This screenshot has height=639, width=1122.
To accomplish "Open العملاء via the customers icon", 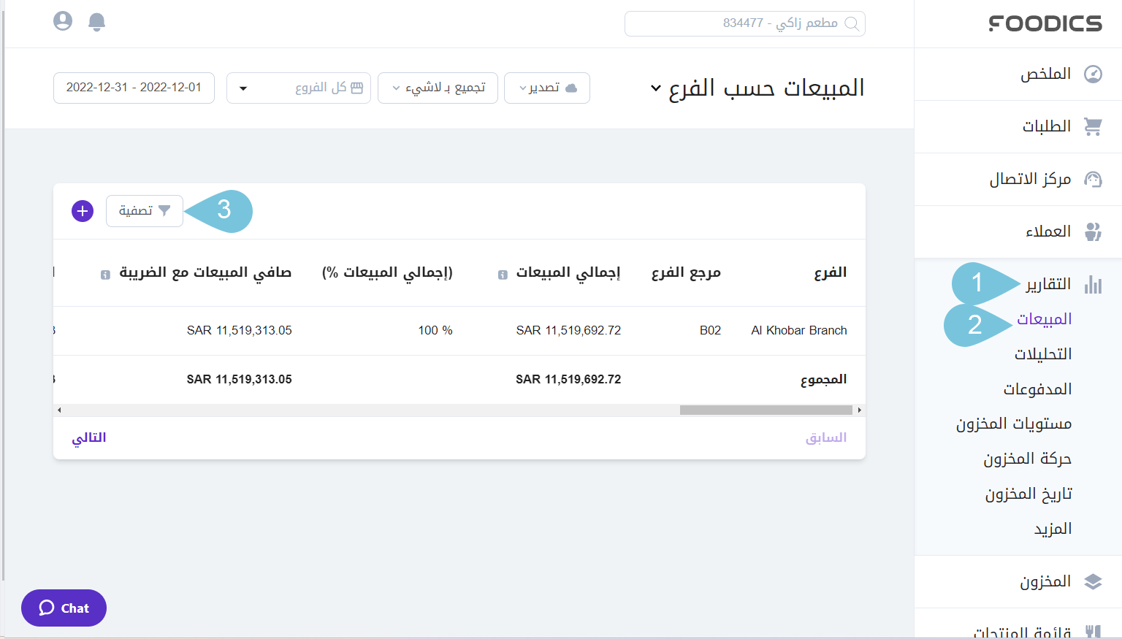I will point(1094,232).
